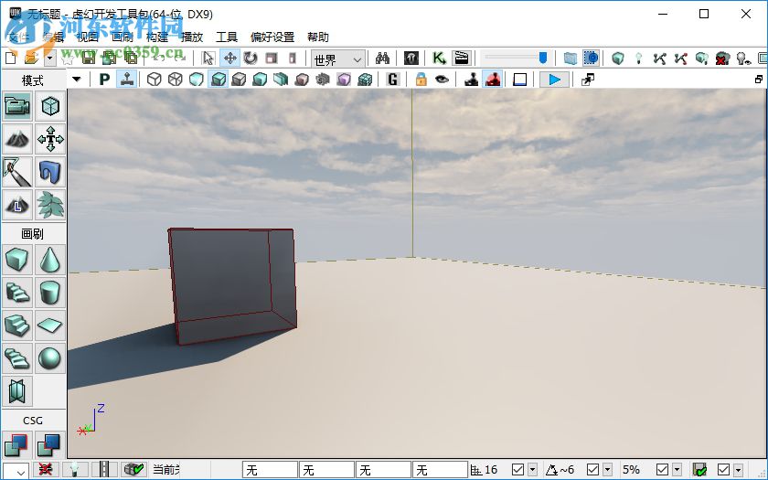Create a Cylinder brush
The height and width of the screenshot is (480, 768).
pyautogui.click(x=49, y=293)
